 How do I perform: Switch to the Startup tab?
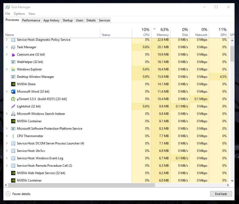click(x=67, y=20)
